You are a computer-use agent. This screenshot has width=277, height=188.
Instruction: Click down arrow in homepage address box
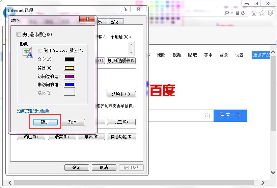click(x=131, y=52)
